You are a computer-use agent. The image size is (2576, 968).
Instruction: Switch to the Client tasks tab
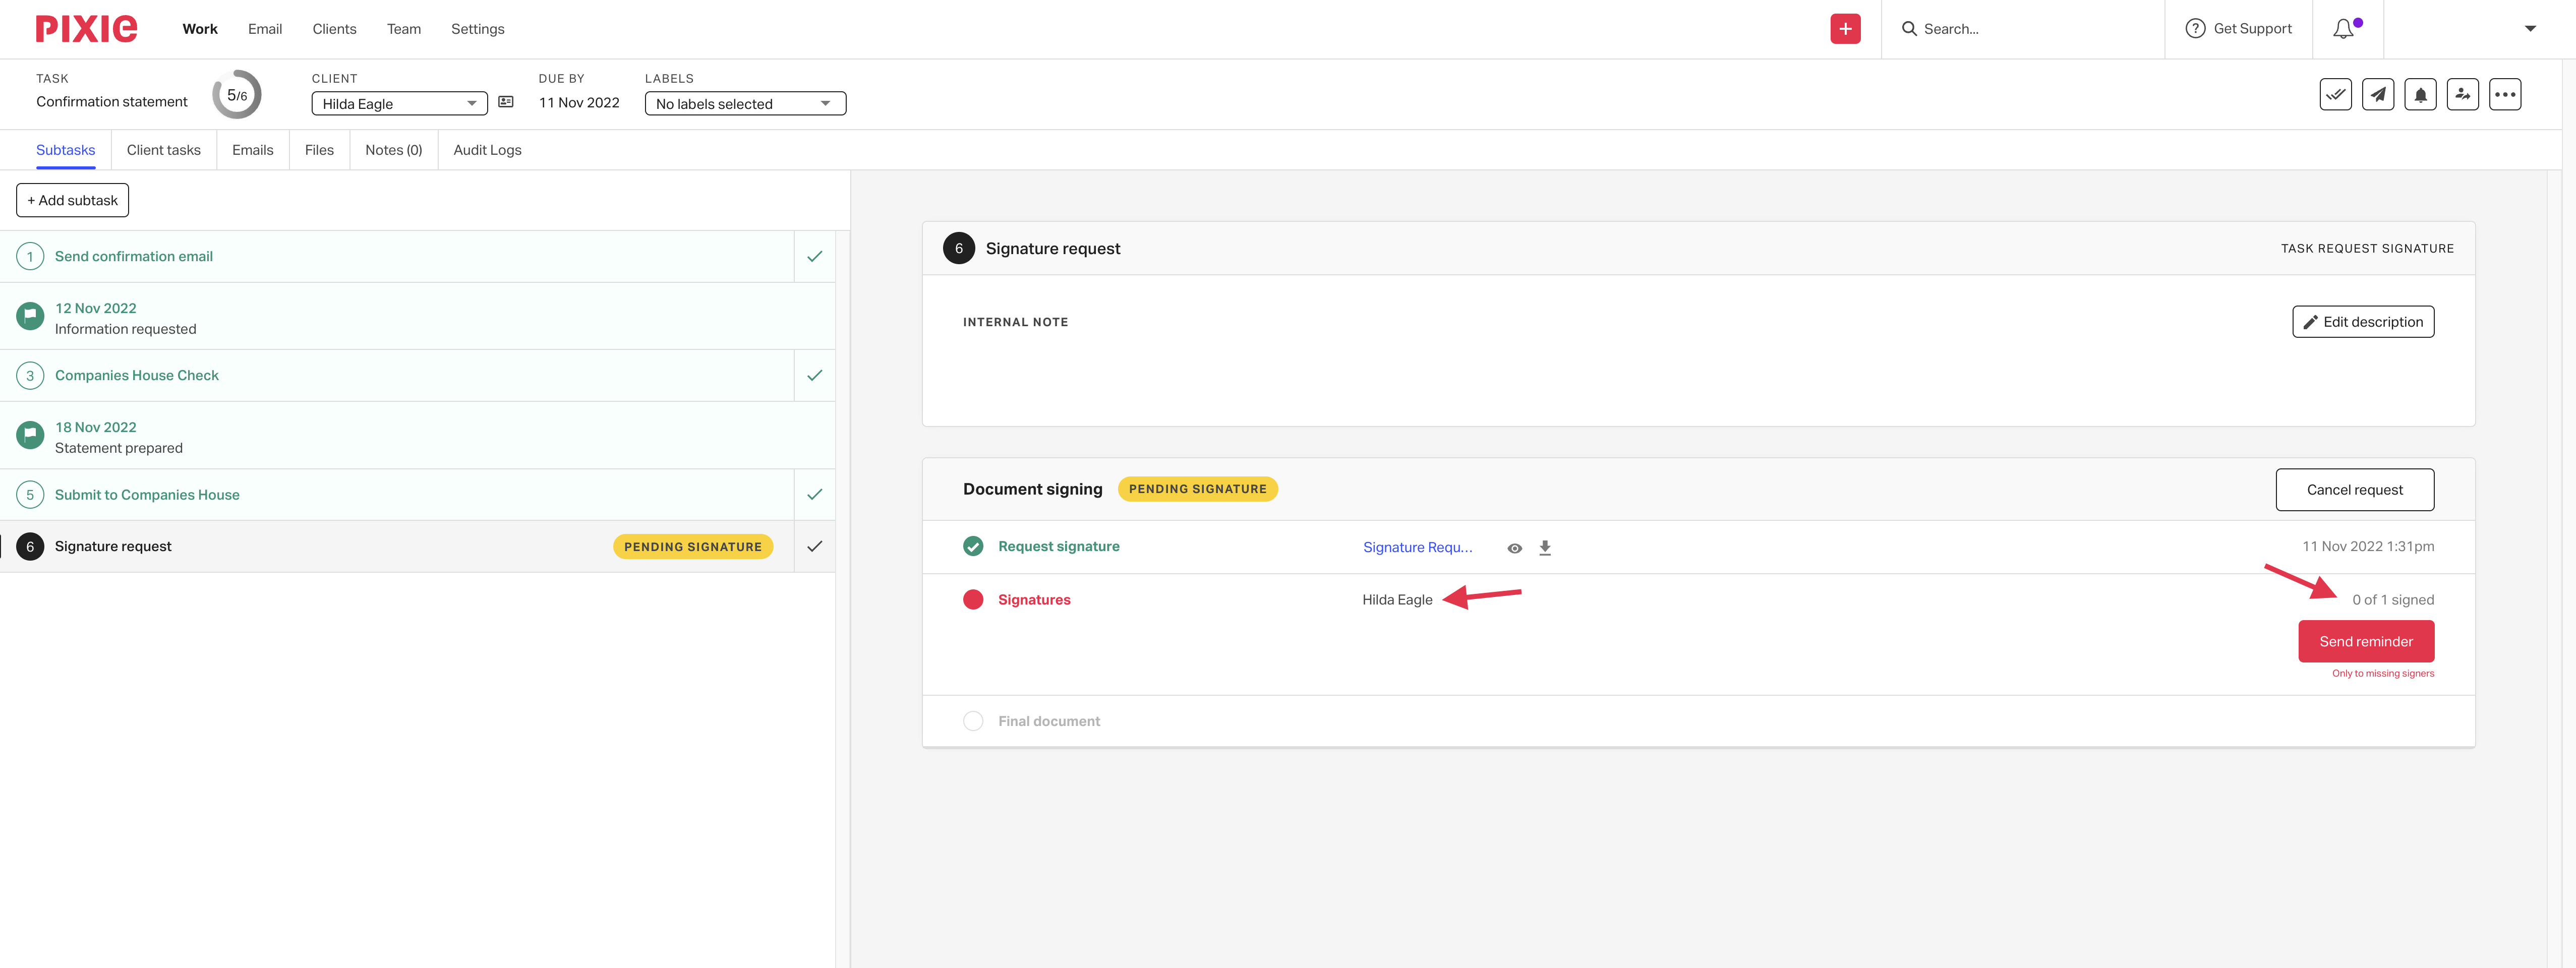pos(163,150)
